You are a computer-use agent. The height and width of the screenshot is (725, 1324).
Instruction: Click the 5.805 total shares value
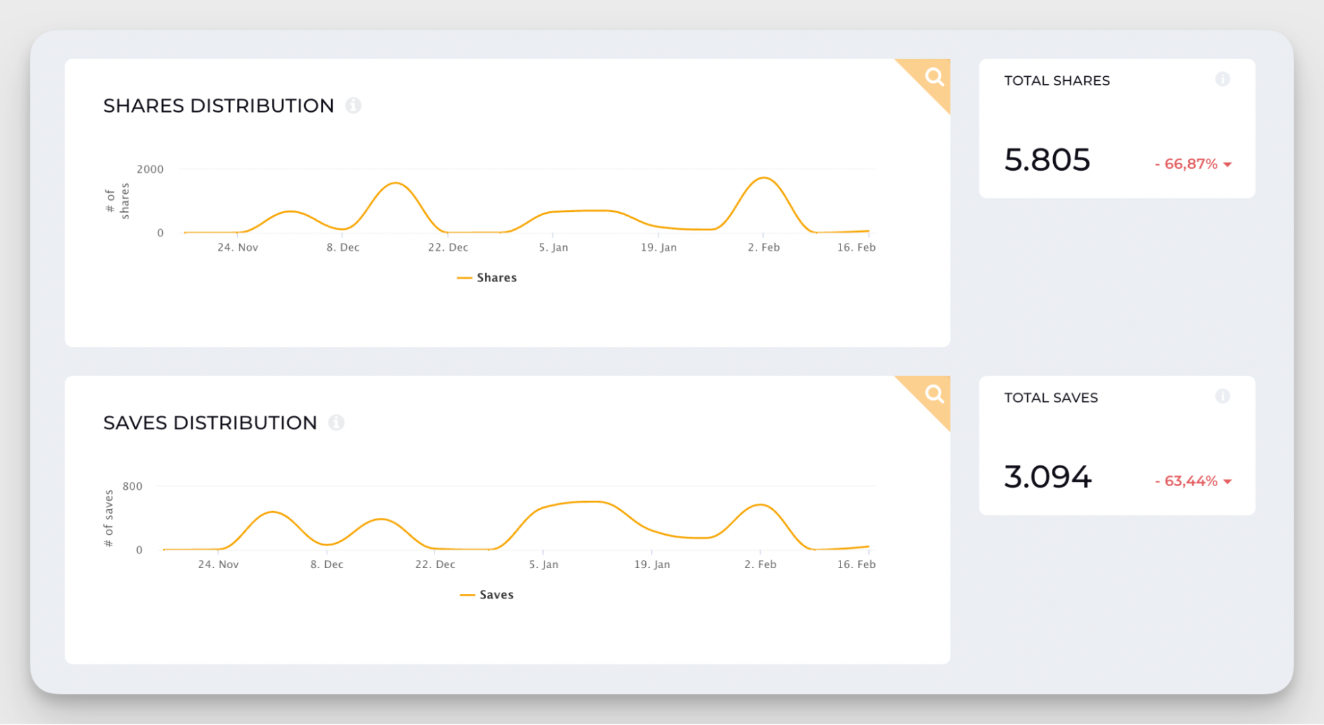(x=1048, y=160)
